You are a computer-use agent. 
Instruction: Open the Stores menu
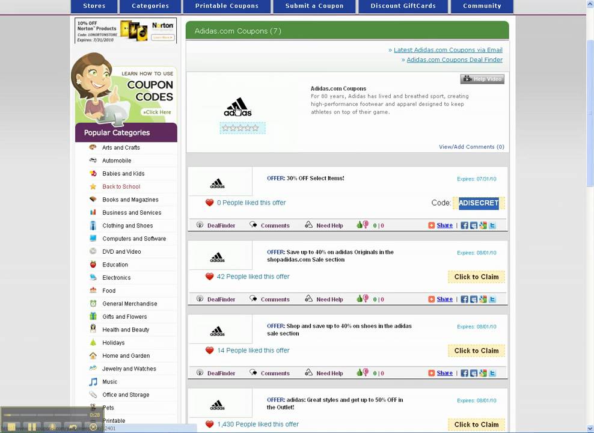click(94, 6)
